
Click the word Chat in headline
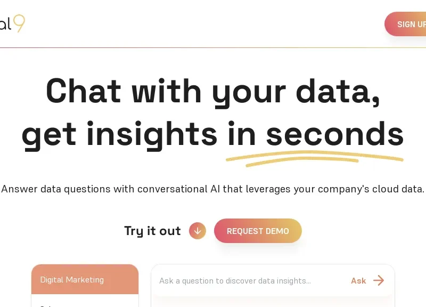tap(84, 91)
